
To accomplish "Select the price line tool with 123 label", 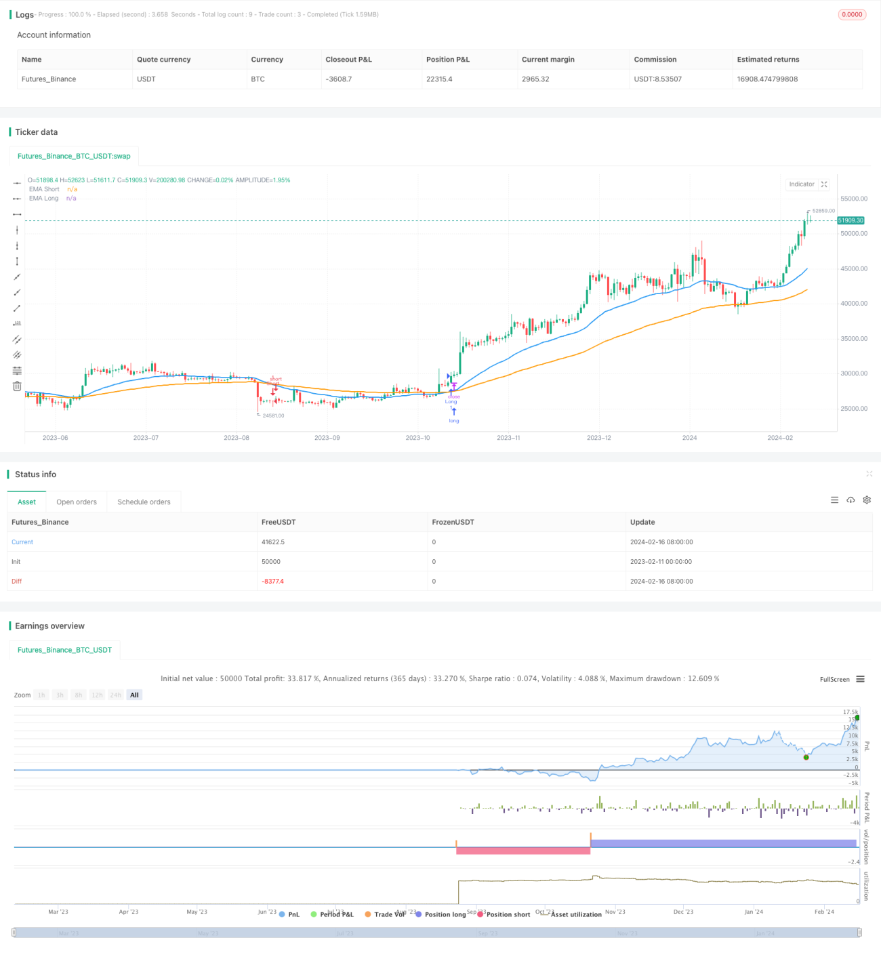I will coord(17,323).
